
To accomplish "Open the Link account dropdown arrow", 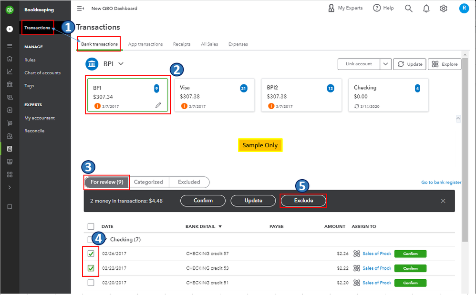I will pyautogui.click(x=385, y=64).
